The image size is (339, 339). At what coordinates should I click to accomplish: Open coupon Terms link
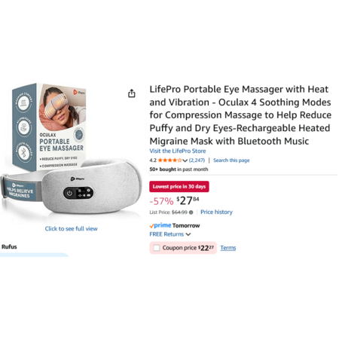coord(228,248)
